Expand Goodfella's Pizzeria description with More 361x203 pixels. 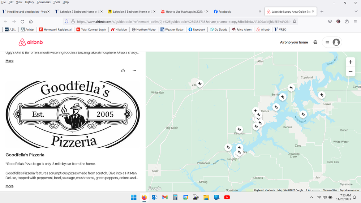9,186
